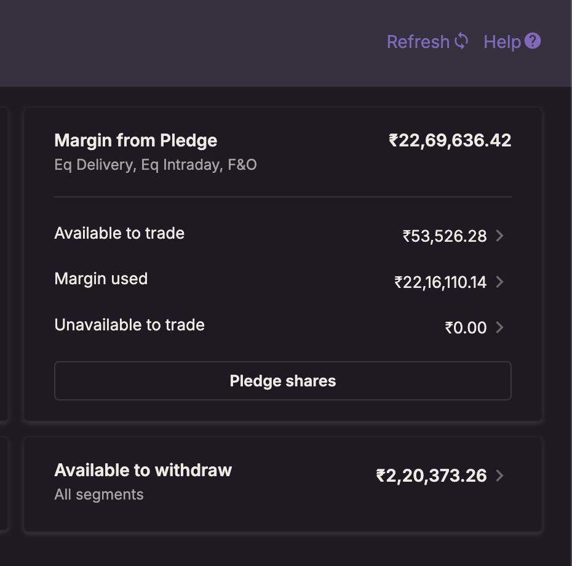Image resolution: width=572 pixels, height=566 pixels.
Task: Click the ₹22,16,110.14 margin used amount
Action: tap(440, 282)
